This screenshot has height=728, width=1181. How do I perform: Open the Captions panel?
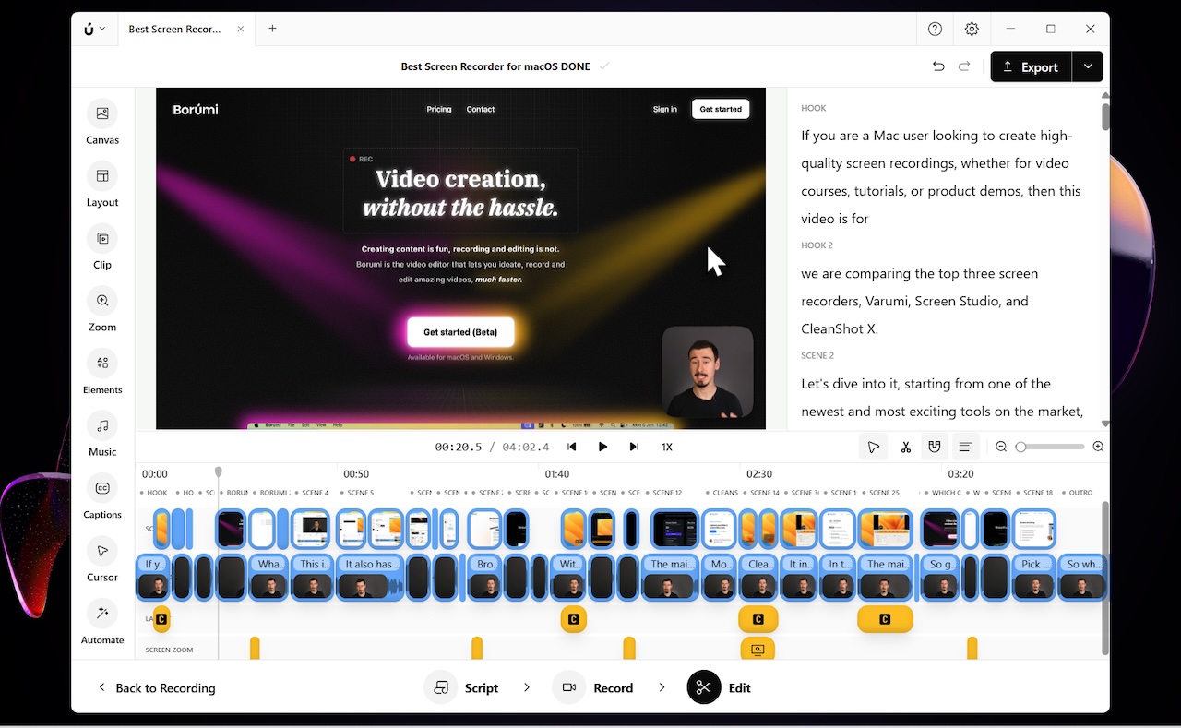[x=102, y=496]
